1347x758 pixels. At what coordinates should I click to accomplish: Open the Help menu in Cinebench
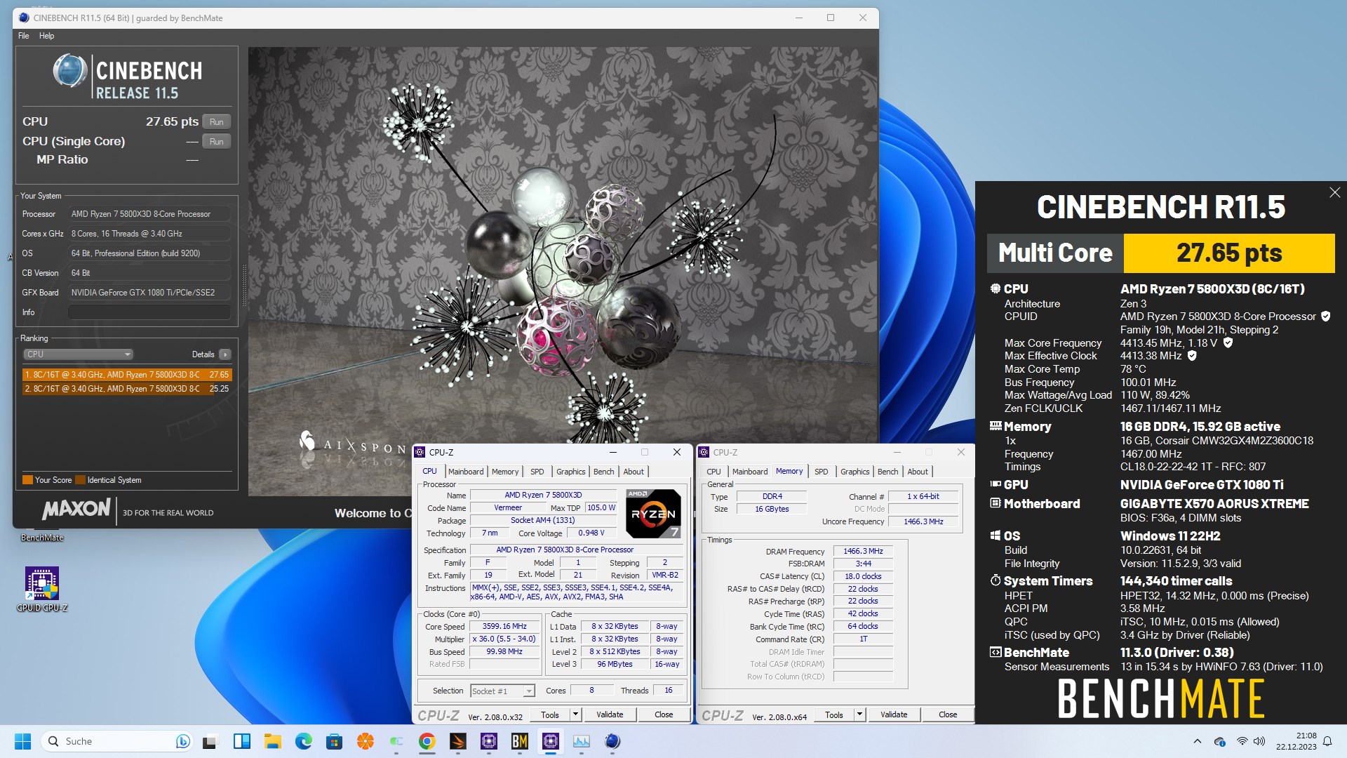click(46, 36)
